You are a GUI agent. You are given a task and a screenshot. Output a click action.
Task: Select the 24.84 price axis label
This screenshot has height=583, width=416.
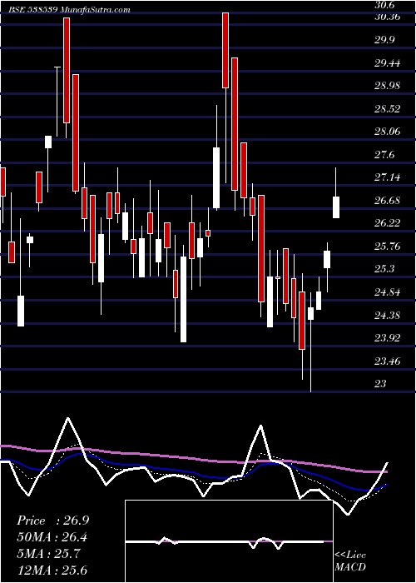click(388, 292)
